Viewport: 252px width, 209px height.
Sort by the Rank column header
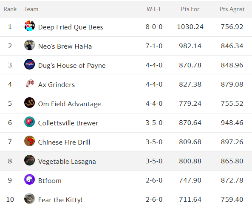tap(10, 9)
